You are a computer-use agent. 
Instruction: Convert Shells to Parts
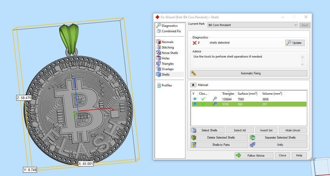point(219,145)
